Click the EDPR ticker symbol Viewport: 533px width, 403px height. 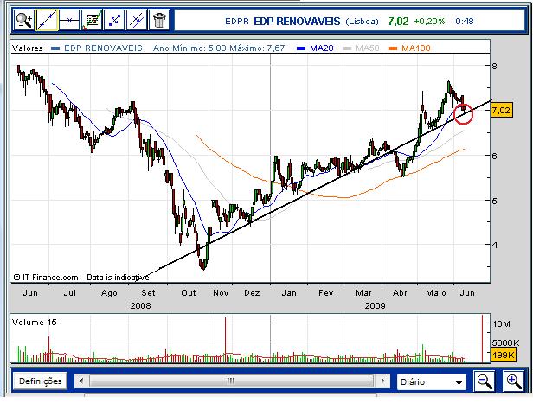click(237, 22)
